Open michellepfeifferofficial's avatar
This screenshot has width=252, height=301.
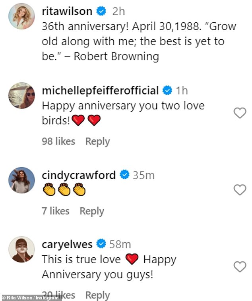pos(21,96)
